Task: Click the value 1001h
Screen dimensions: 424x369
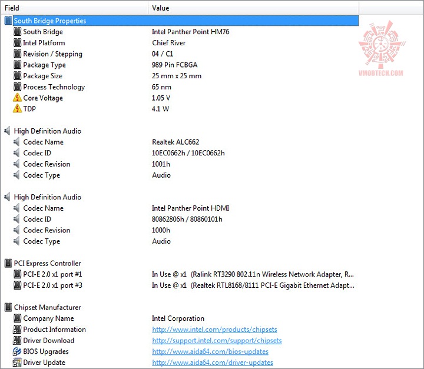Action: click(x=161, y=164)
